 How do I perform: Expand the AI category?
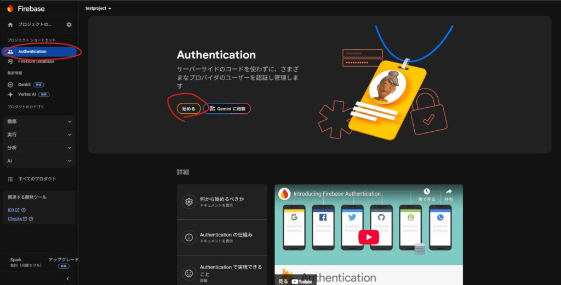[x=39, y=161]
